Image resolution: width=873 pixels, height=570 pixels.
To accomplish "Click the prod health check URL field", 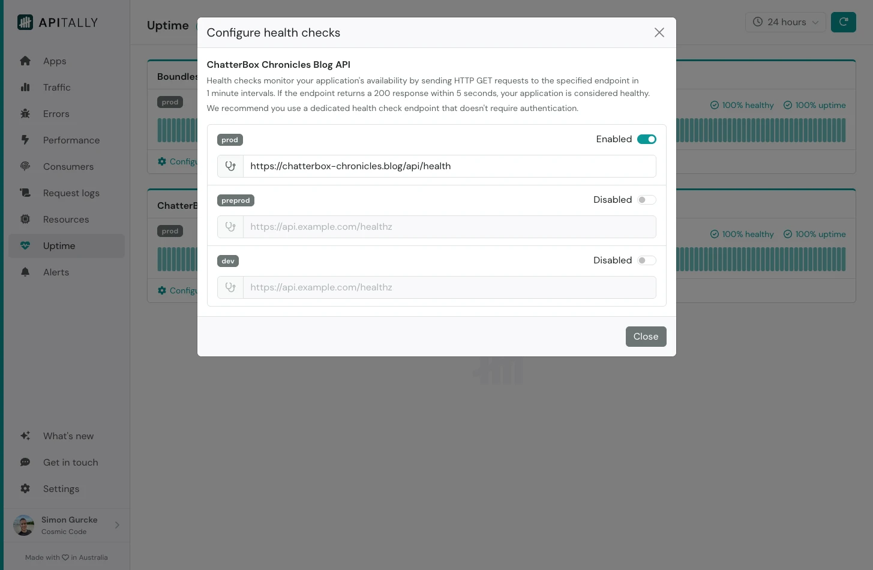I will [x=449, y=166].
